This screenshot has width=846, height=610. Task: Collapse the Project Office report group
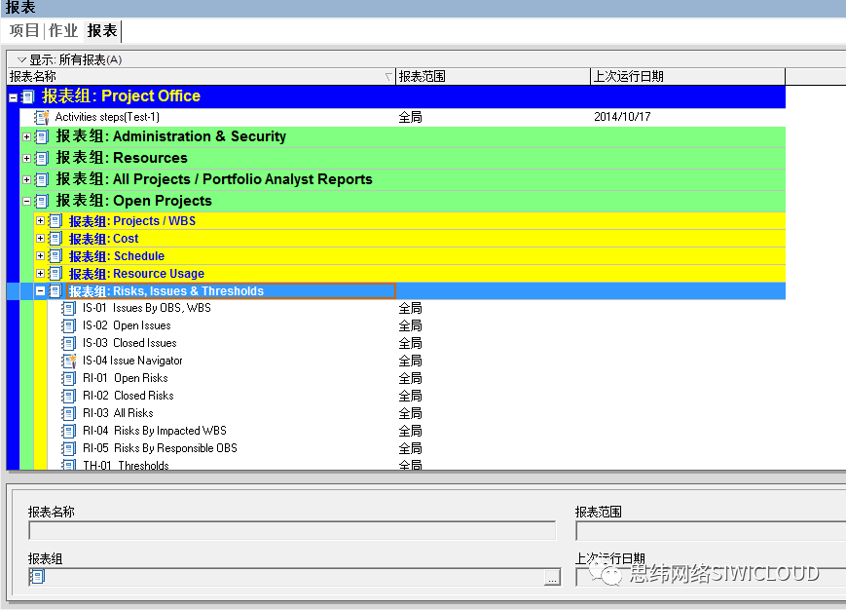click(x=13, y=97)
